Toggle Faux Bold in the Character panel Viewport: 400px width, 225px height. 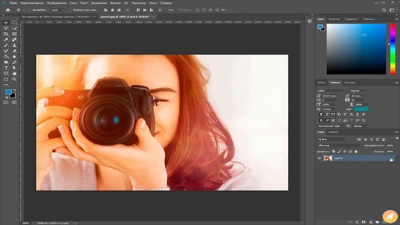(x=321, y=114)
